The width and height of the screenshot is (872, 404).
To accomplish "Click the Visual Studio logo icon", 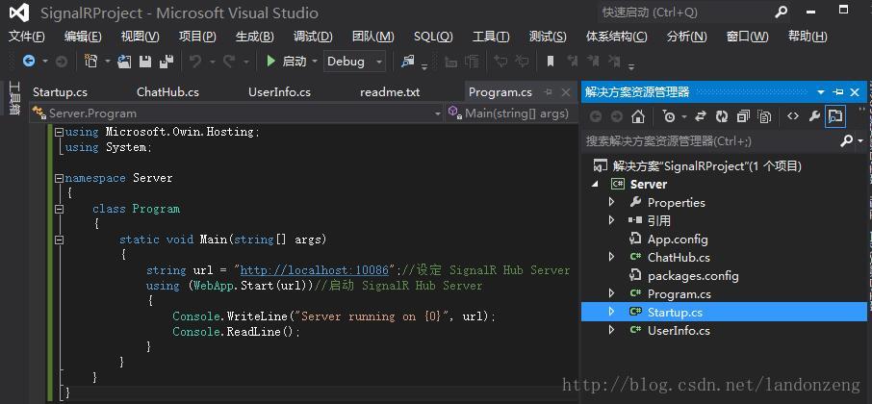I will click(x=19, y=13).
